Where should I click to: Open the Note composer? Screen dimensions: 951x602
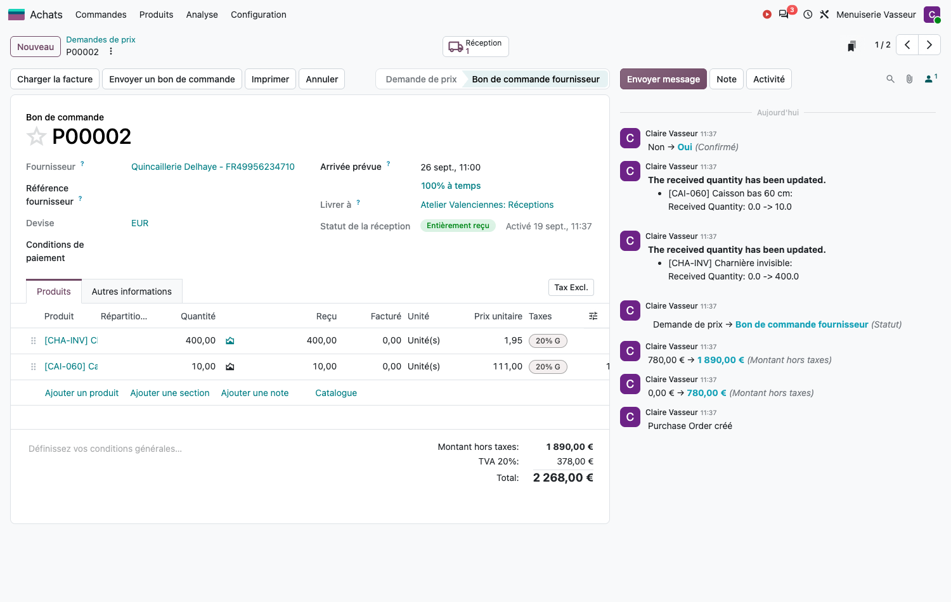click(x=727, y=79)
